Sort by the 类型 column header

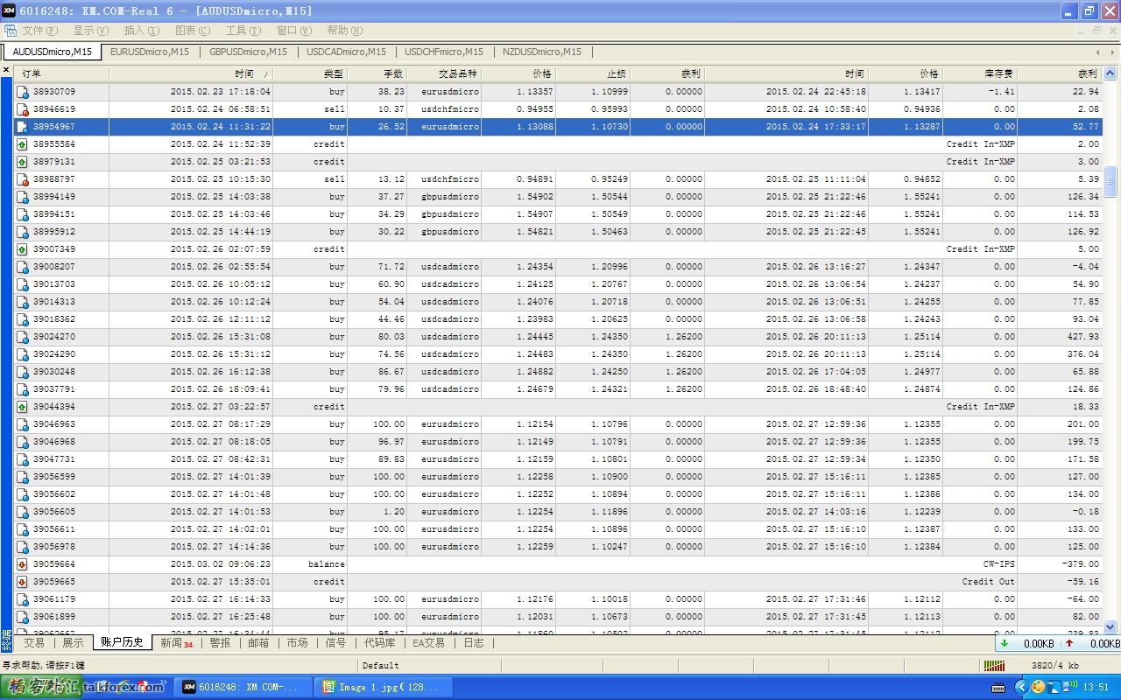click(310, 74)
